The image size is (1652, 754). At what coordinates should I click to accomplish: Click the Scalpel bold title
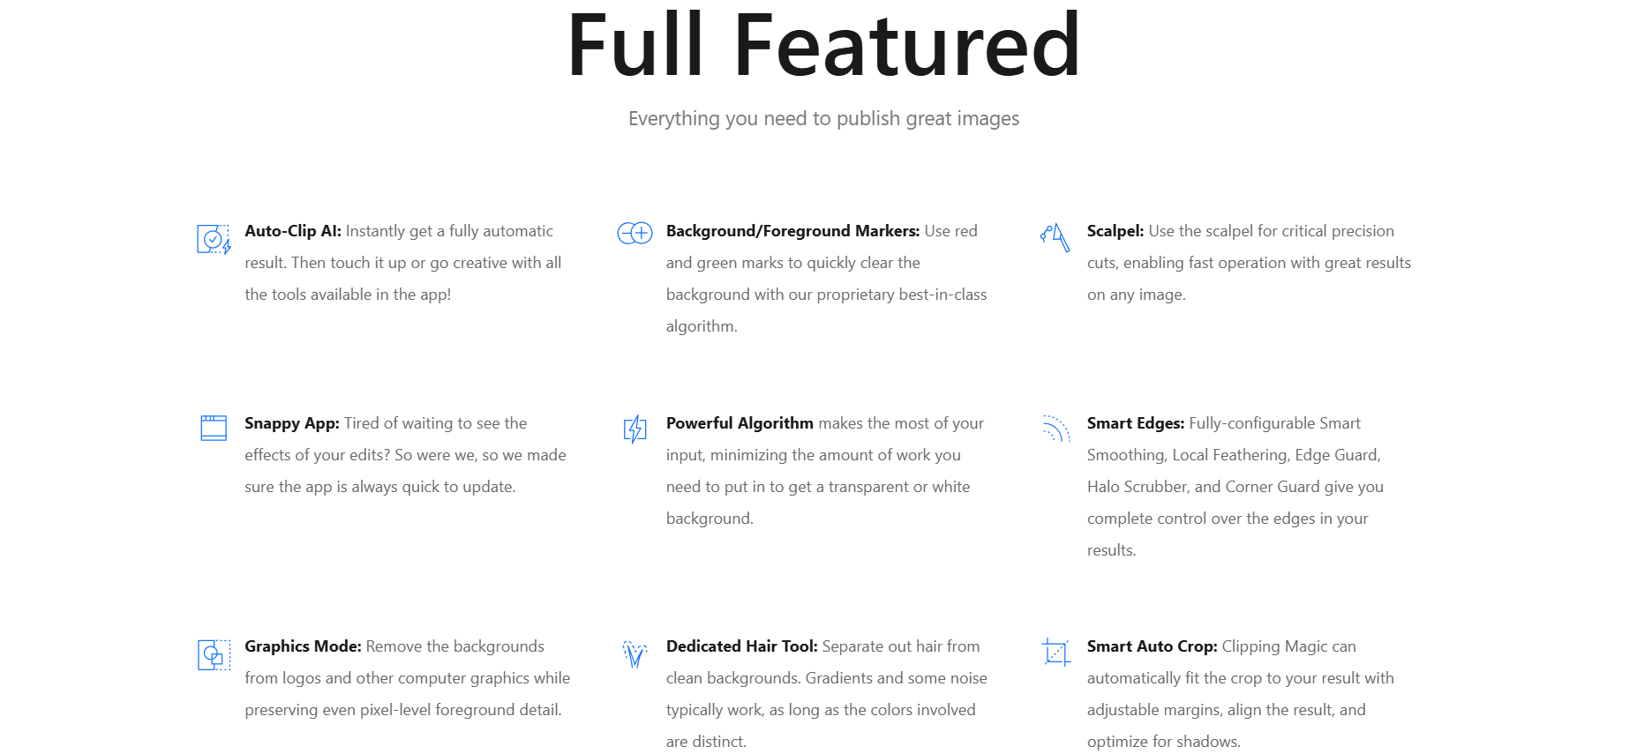1115,231
